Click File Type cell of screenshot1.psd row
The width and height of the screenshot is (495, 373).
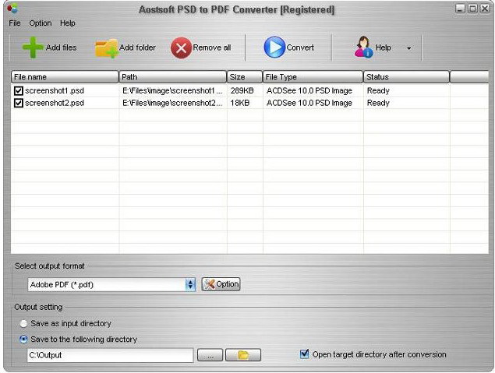(309, 91)
